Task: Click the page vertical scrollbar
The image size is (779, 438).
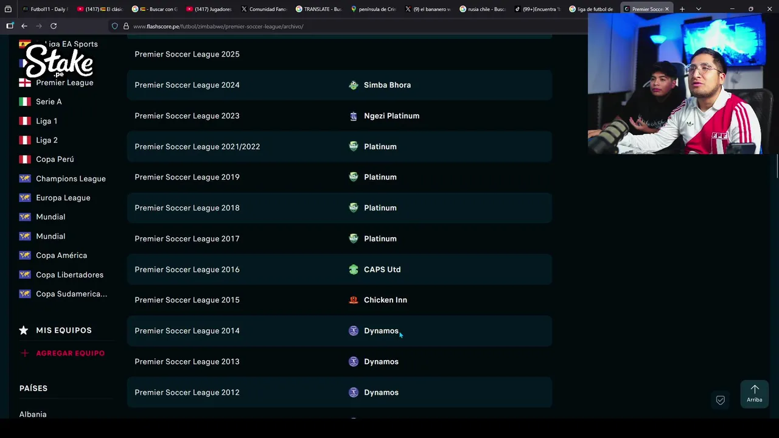Action: pos(777,167)
